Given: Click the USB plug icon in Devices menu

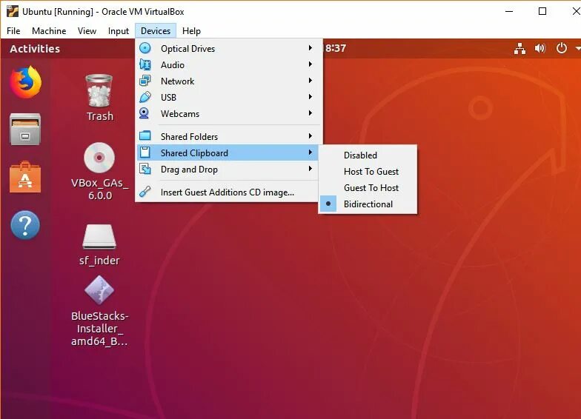Looking at the screenshot, I should pyautogui.click(x=145, y=97).
